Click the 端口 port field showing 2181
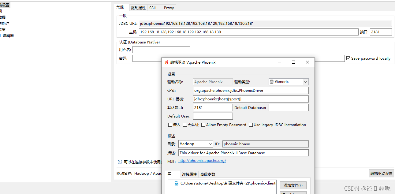 (381, 32)
